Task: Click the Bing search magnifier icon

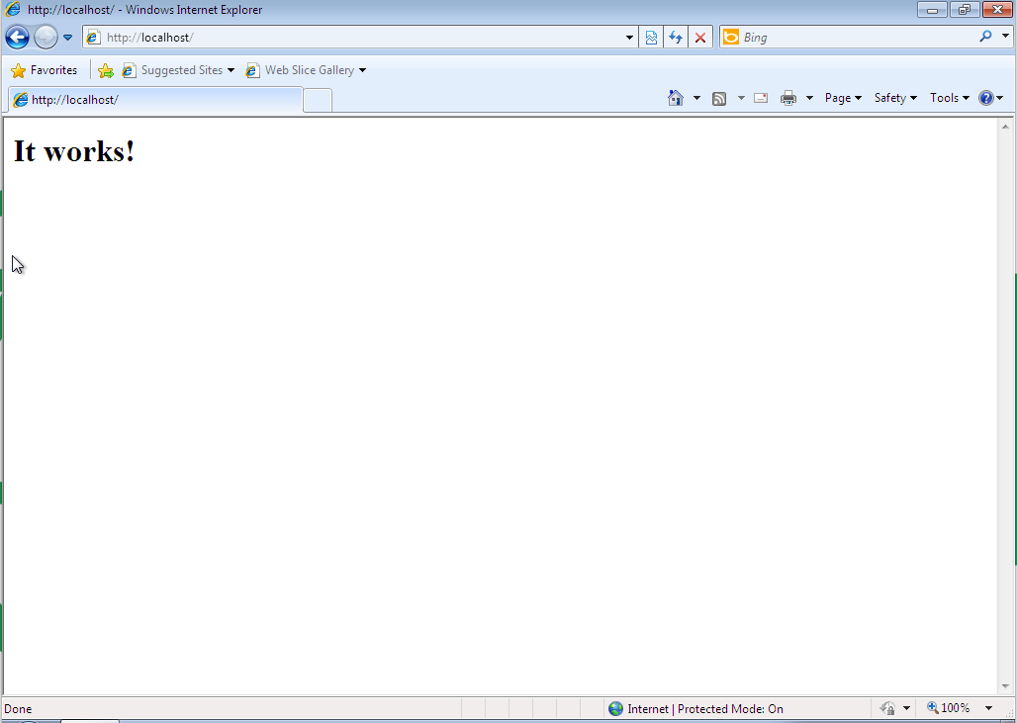Action: click(985, 38)
